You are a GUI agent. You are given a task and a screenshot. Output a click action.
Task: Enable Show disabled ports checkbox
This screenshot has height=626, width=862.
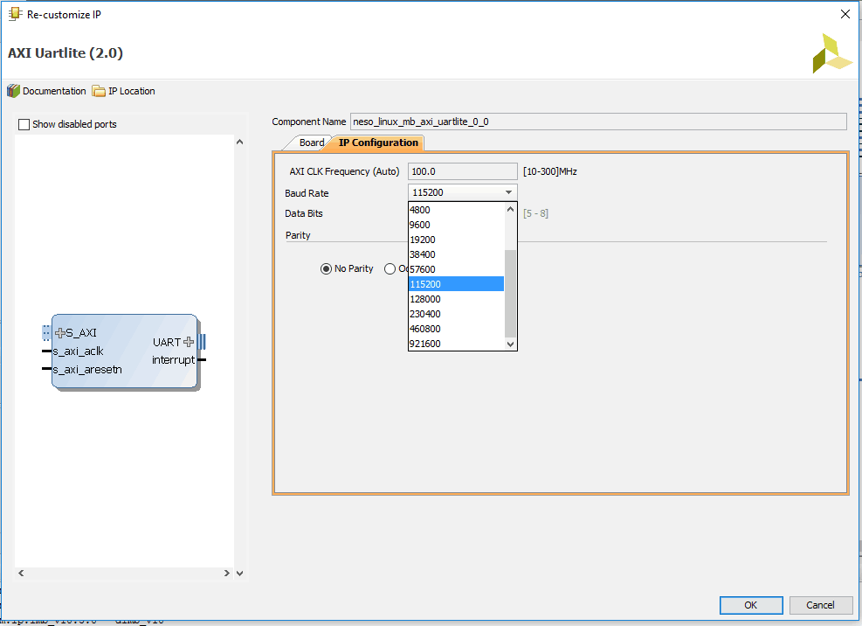pyautogui.click(x=24, y=124)
